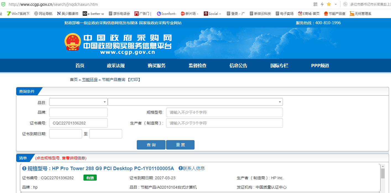Open 监督检查 navigation menu item
Image resolution: width=391 pixels, height=193 pixels.
coord(198,66)
